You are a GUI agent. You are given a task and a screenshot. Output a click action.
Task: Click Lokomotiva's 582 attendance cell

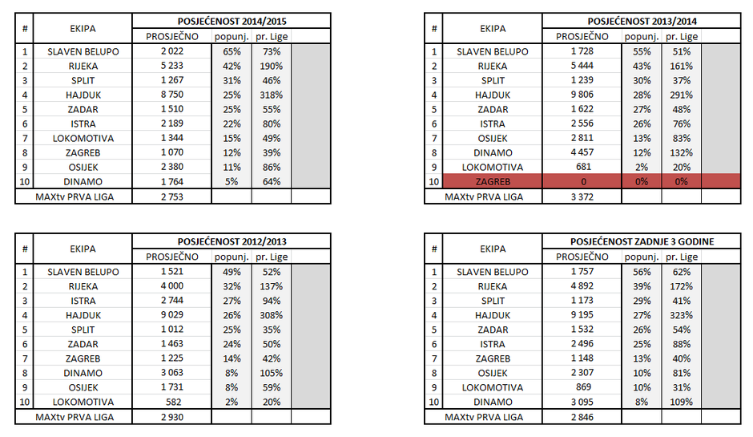pyautogui.click(x=172, y=403)
